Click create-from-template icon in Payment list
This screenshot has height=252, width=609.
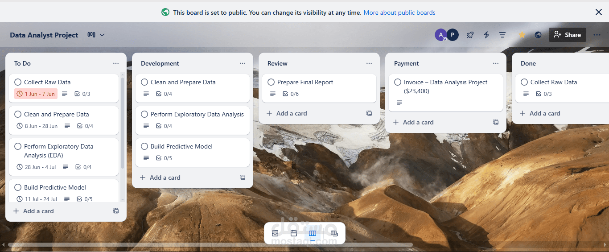(x=496, y=122)
